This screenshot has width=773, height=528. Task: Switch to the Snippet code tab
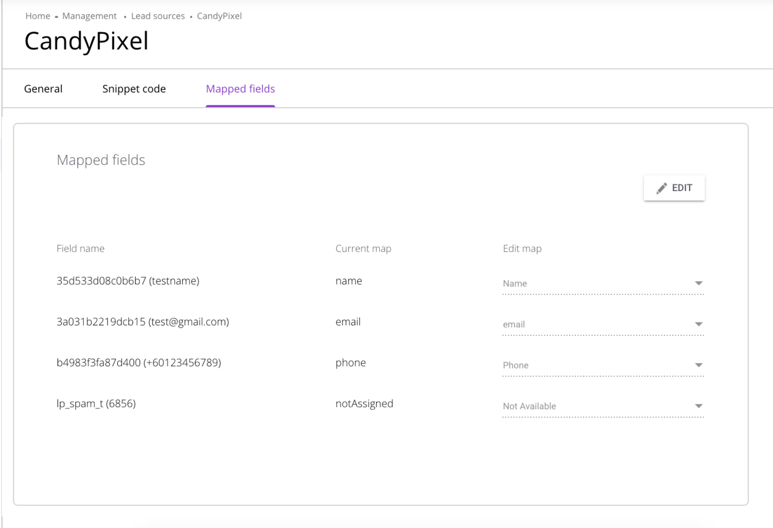[x=134, y=89]
